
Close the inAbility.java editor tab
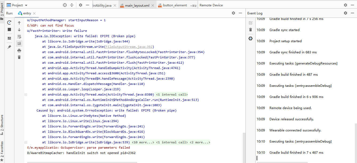click(115, 5)
